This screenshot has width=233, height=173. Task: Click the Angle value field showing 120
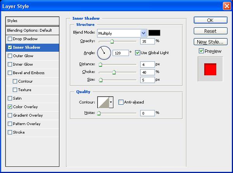point(121,53)
